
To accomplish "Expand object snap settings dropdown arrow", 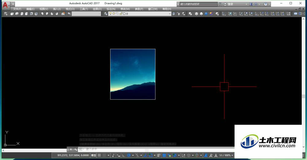I will tap(154, 155).
